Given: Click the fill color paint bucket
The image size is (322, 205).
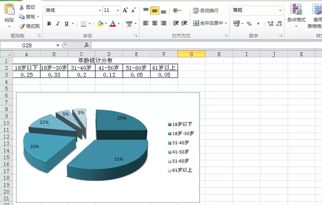Looking at the screenshot, I should pos(100,24).
